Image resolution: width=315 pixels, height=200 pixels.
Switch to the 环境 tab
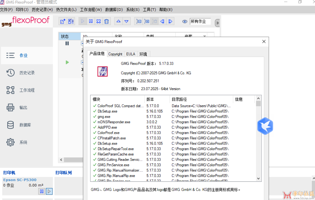coord(143,54)
